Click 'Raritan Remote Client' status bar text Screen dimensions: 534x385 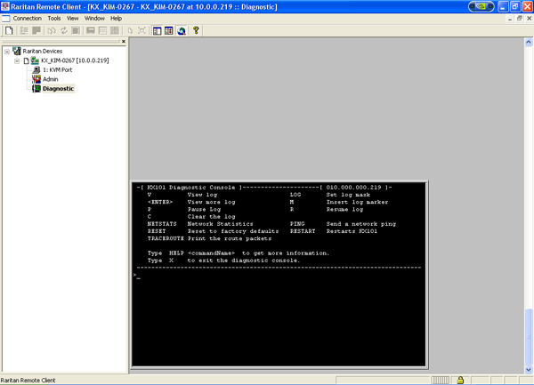coord(28,381)
